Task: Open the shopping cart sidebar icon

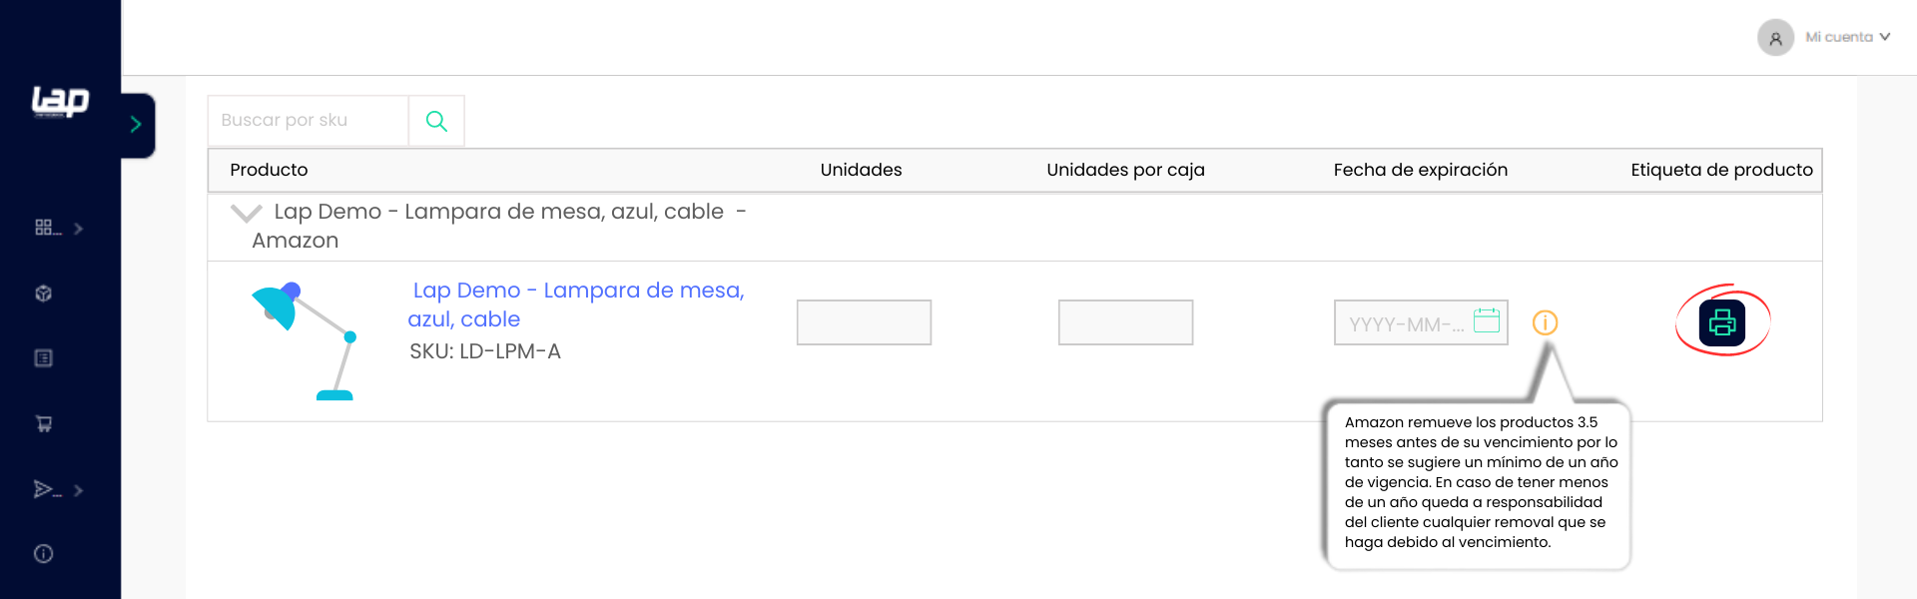Action: [44, 423]
